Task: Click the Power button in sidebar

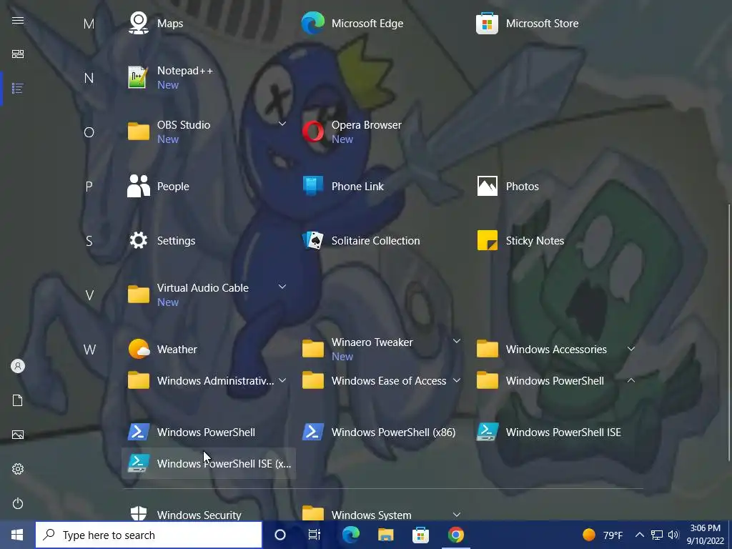Action: 18,503
